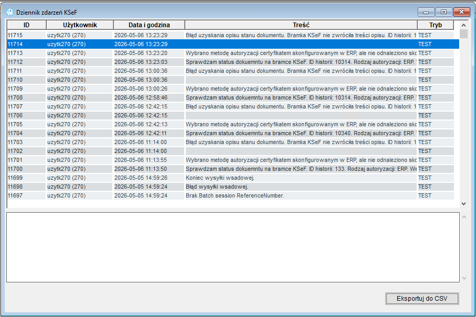476x317 pixels.
Task: Sort by the Data i godzina column header
Action: 149,25
